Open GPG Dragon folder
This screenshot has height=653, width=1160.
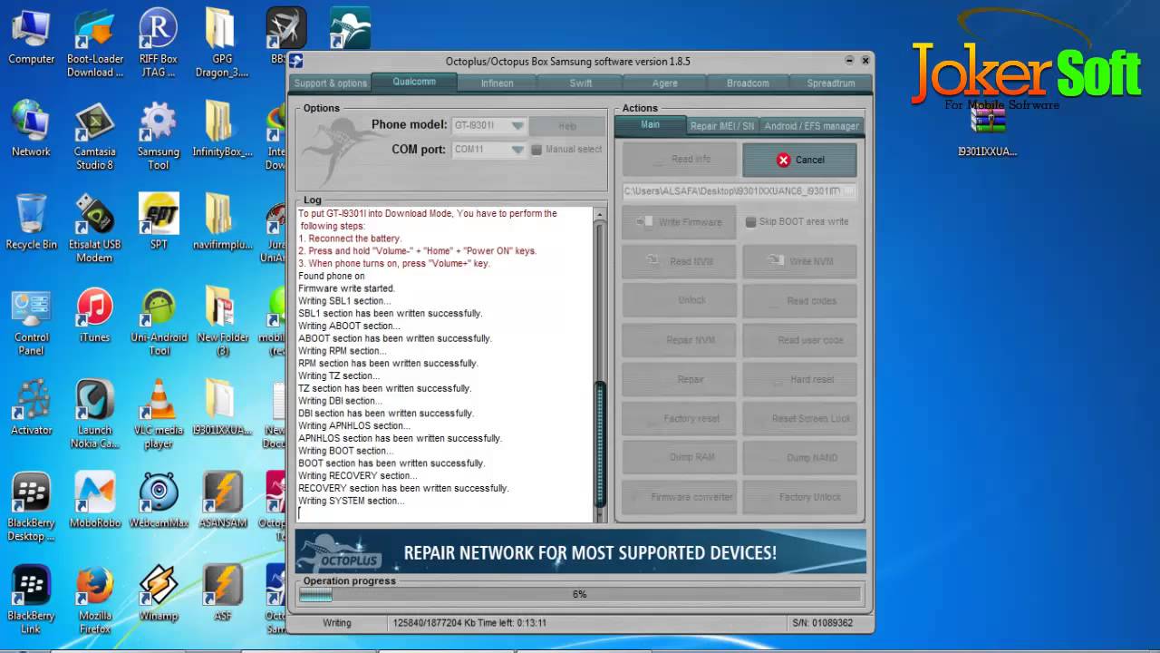(x=220, y=44)
